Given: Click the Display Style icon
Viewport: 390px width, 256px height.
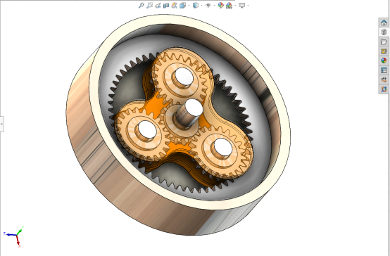Looking at the screenshot, I should (x=196, y=6).
